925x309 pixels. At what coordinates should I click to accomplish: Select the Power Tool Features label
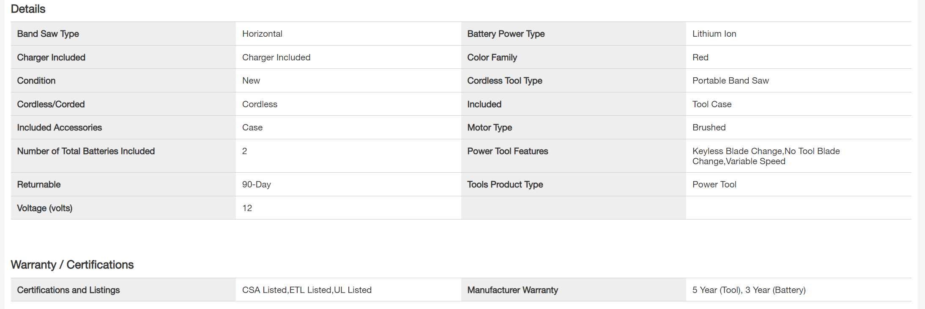[507, 151]
